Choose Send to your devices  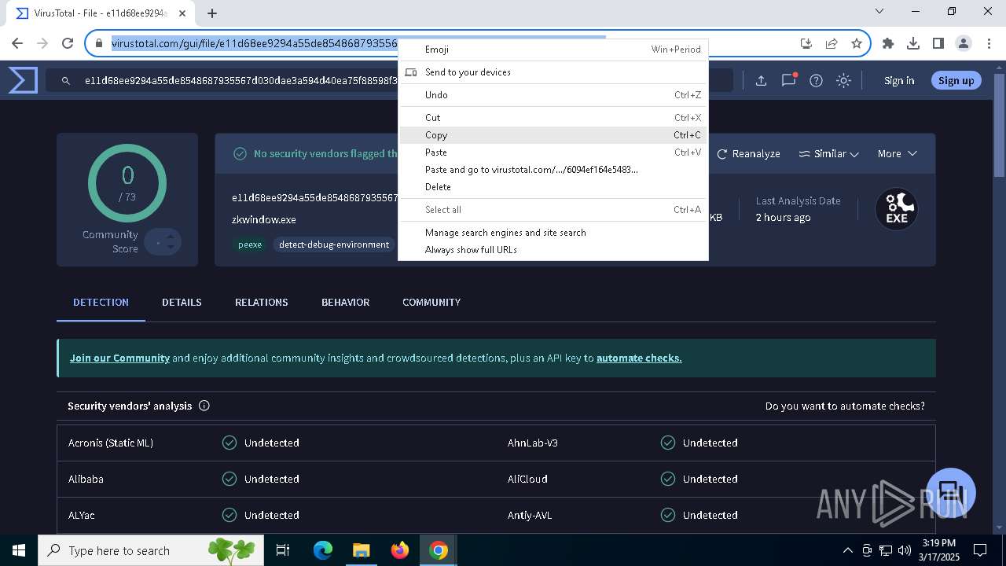[x=553, y=72]
